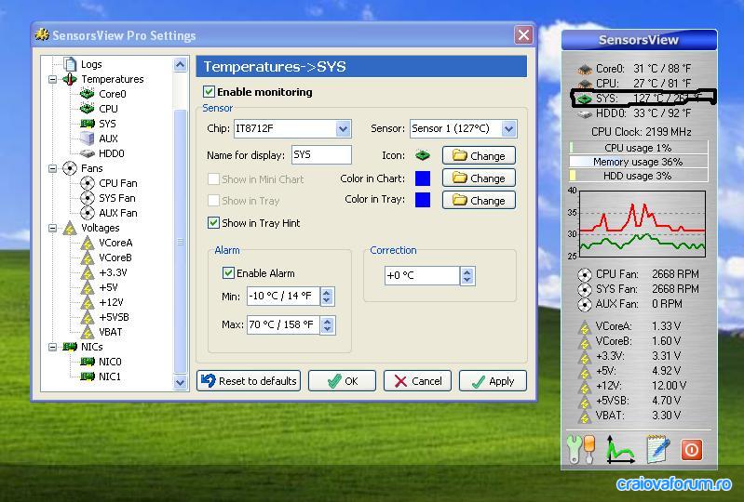Select CPU Fan in the tree
Image resolution: width=744 pixels, height=502 pixels.
(x=118, y=183)
